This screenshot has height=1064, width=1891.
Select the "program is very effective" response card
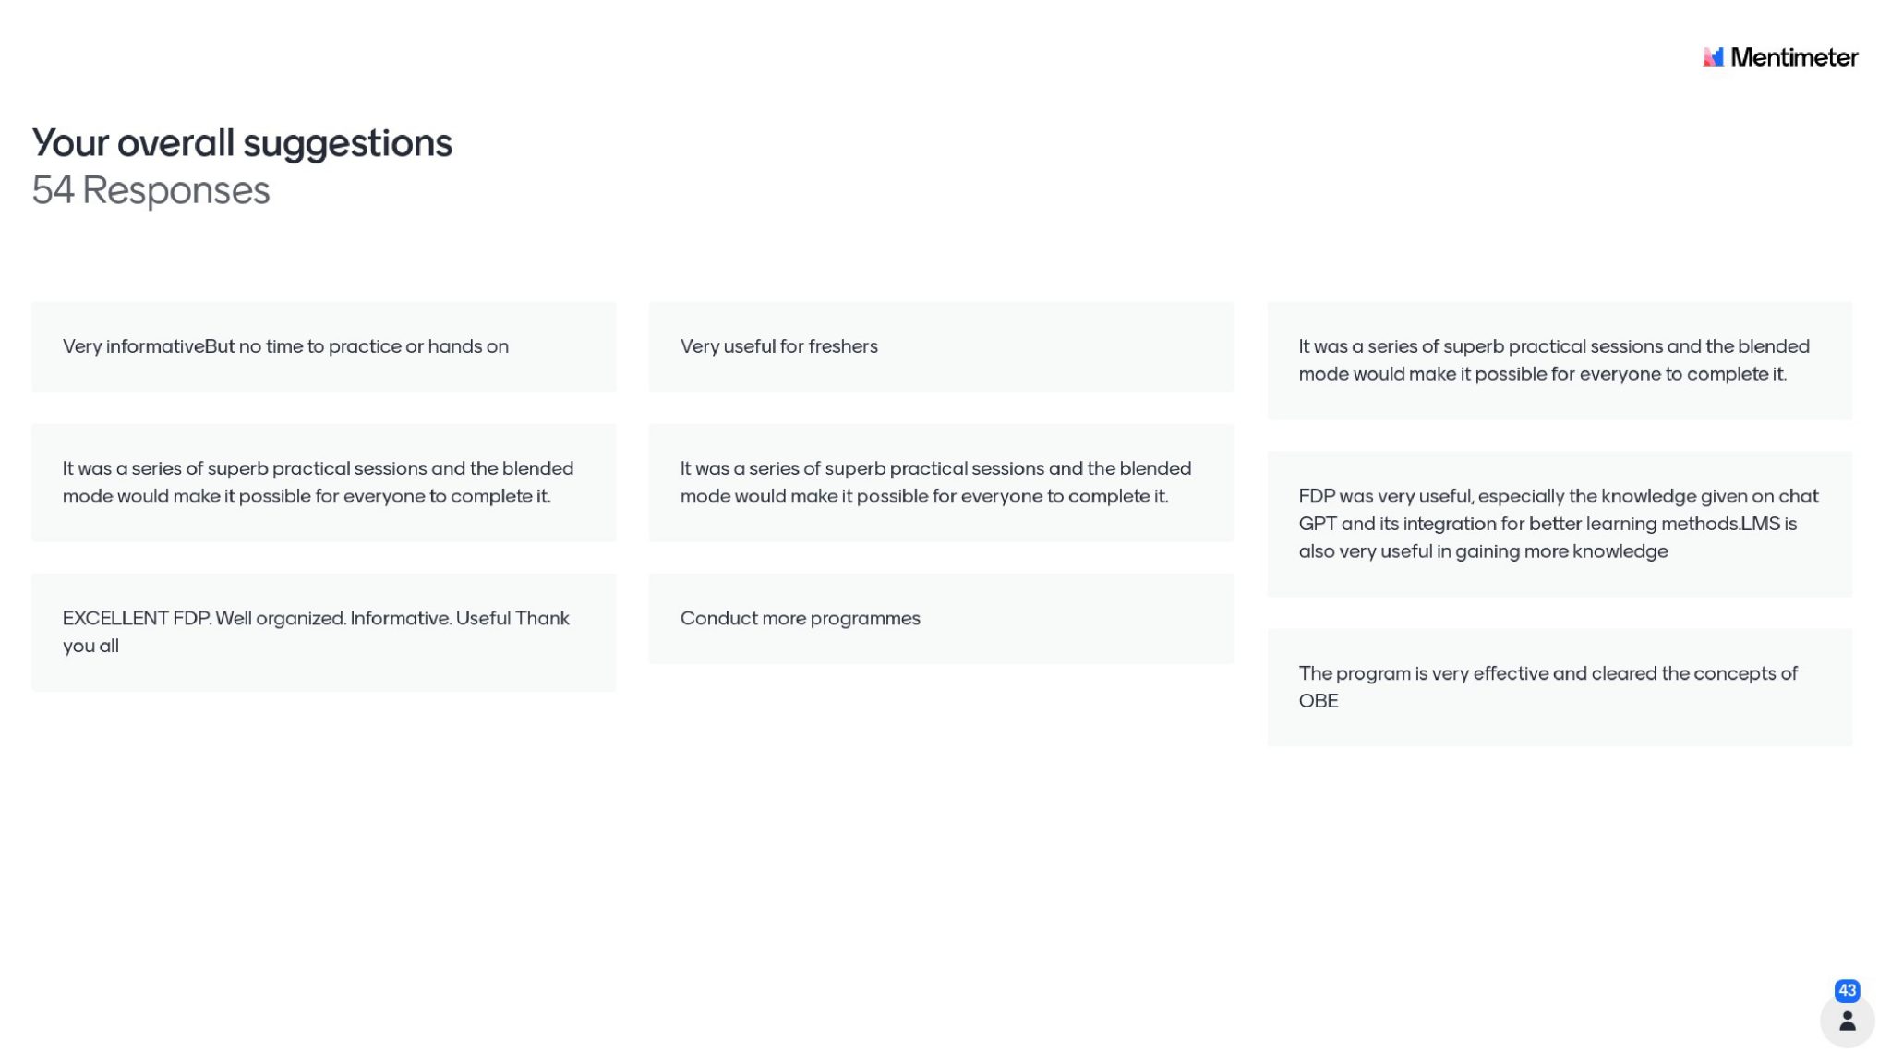click(1559, 686)
